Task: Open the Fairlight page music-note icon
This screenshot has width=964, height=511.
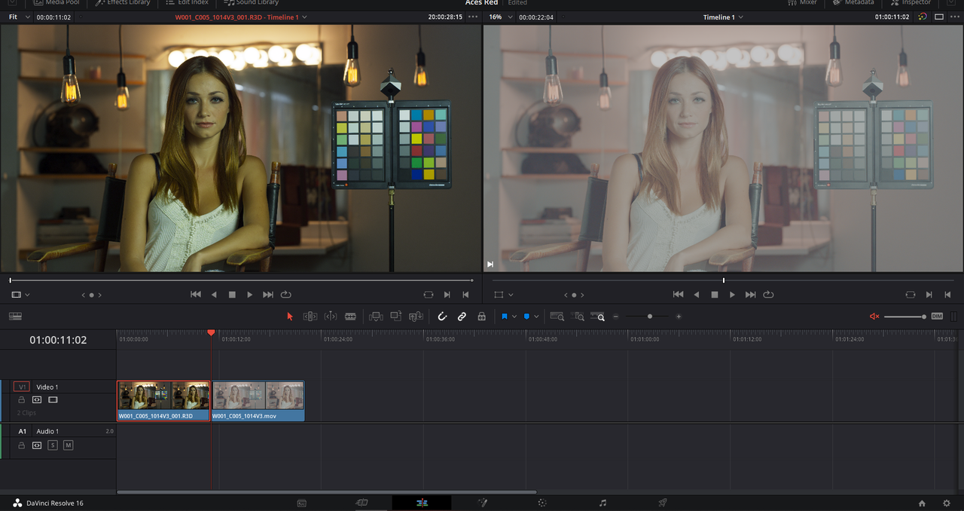Action: click(602, 503)
